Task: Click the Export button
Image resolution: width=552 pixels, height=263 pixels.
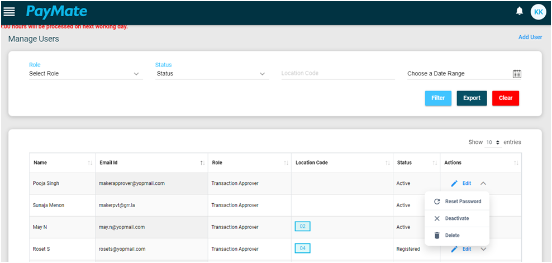Action: coord(472,98)
